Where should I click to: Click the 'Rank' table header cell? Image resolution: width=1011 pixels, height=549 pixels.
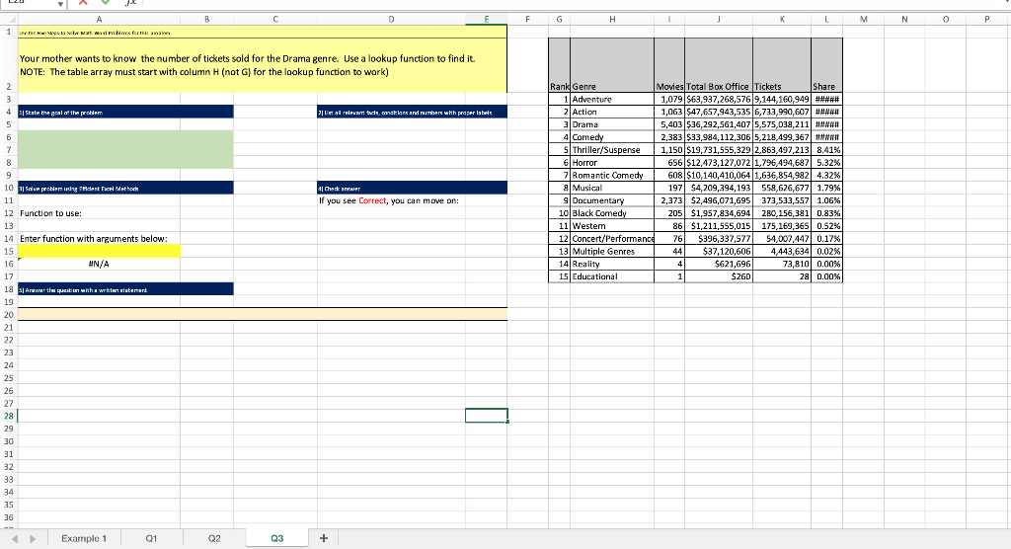559,65
